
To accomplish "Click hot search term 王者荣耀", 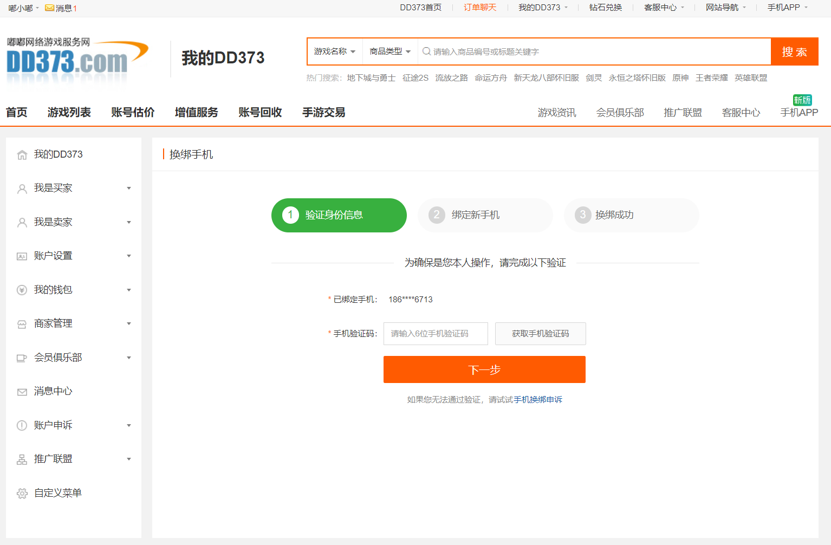I will 712,78.
